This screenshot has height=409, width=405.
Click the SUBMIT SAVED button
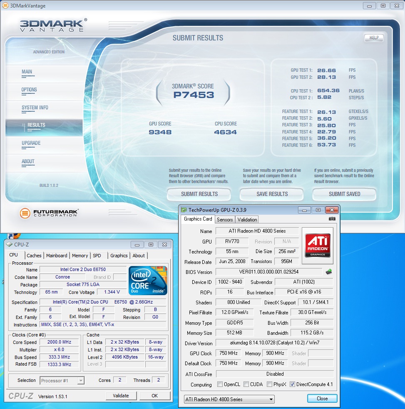[344, 194]
